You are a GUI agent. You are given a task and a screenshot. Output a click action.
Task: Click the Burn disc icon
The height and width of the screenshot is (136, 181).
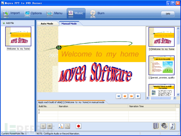[x=93, y=13]
